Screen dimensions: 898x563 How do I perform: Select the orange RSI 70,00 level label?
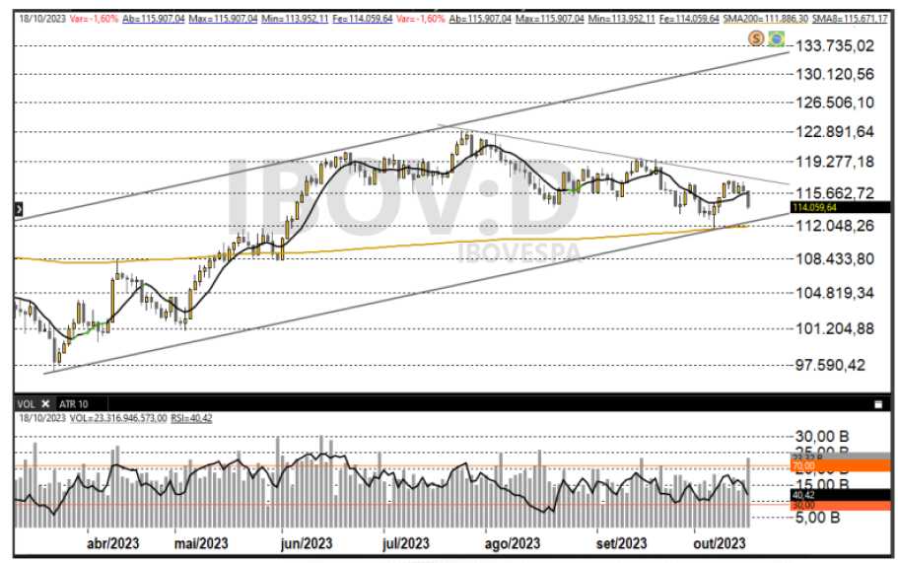[806, 465]
